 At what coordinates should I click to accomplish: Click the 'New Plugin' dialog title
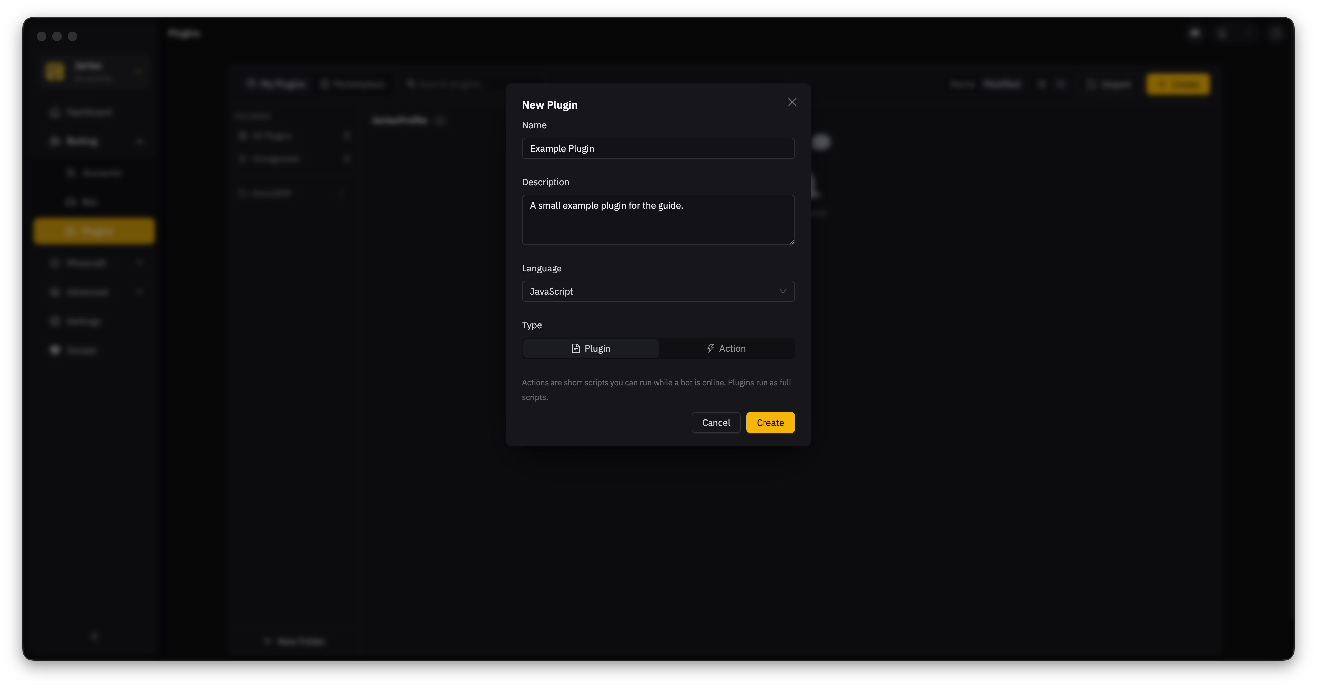tap(550, 105)
